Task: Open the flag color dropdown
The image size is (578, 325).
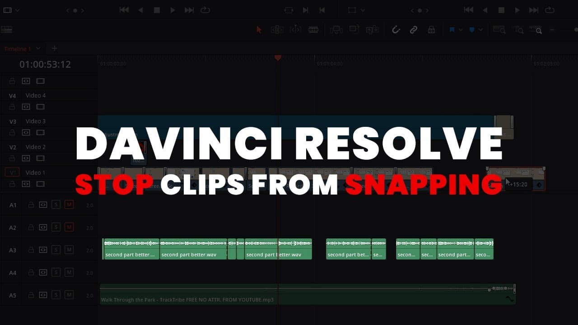Action: coord(461,30)
